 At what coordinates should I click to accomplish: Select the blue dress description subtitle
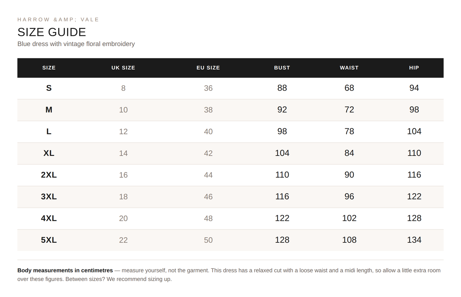(76, 44)
